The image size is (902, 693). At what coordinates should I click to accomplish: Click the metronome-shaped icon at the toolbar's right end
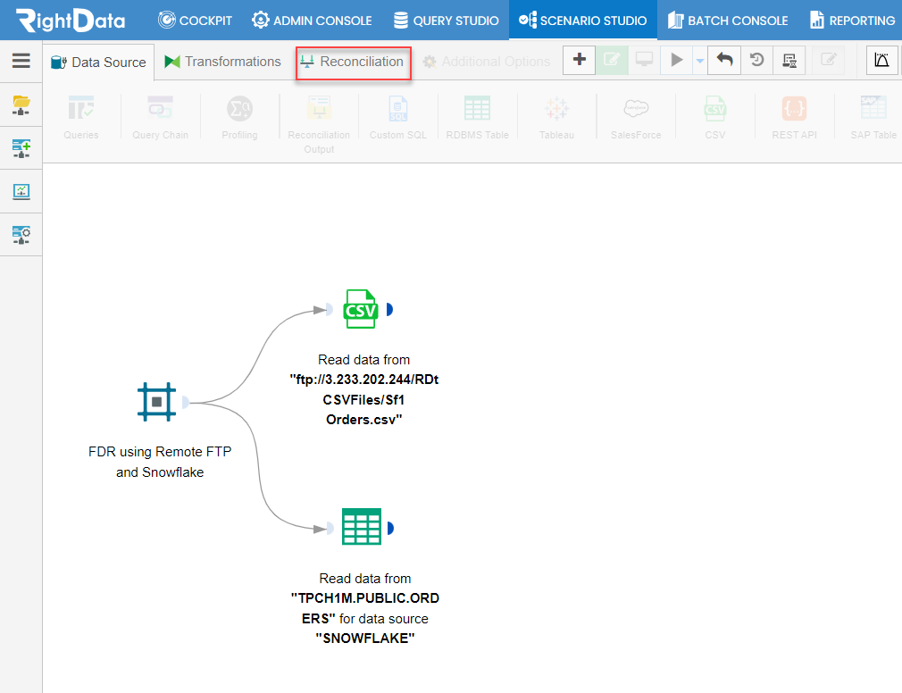(881, 60)
